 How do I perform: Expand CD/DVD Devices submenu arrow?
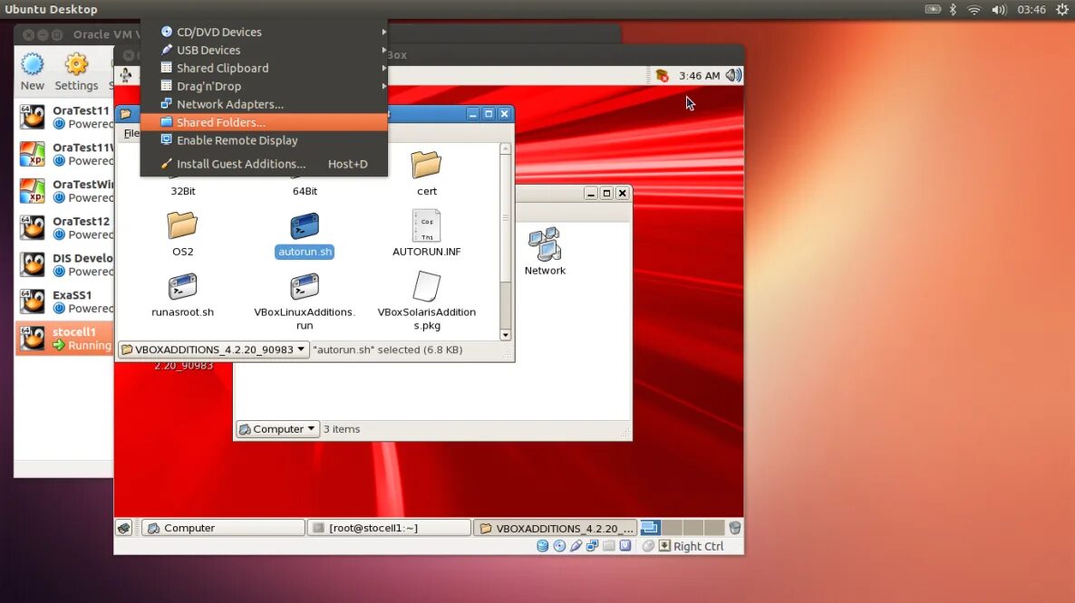click(384, 33)
